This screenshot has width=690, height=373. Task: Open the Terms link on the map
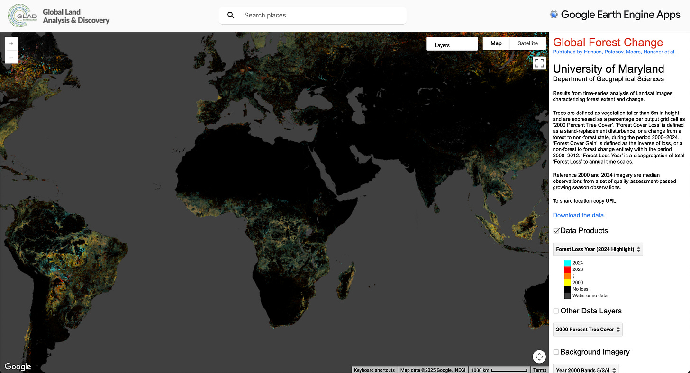[x=539, y=370]
